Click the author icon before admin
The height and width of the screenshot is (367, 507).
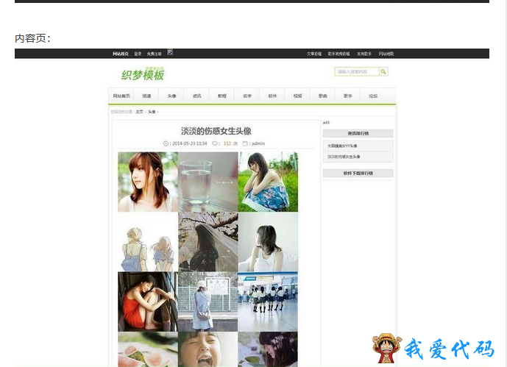coord(245,143)
